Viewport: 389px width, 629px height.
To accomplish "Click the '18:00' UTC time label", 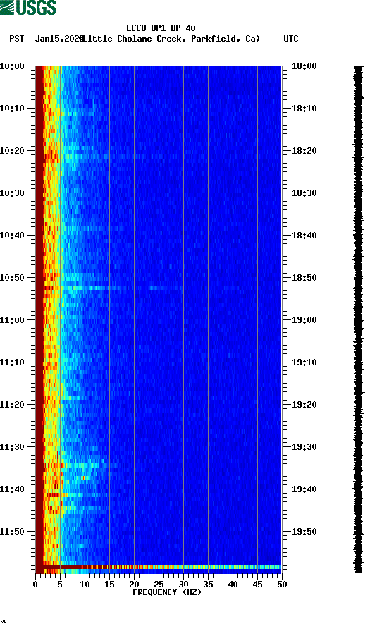I will (304, 66).
